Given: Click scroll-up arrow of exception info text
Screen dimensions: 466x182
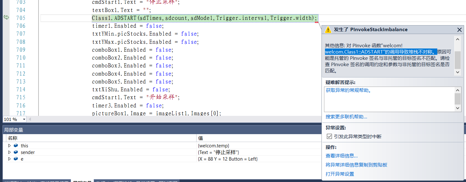Looking at the screenshot, I should tap(457, 39).
